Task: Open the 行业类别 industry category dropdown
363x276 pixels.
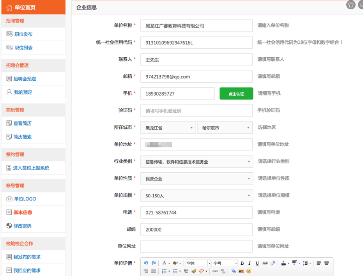Action: [197, 162]
